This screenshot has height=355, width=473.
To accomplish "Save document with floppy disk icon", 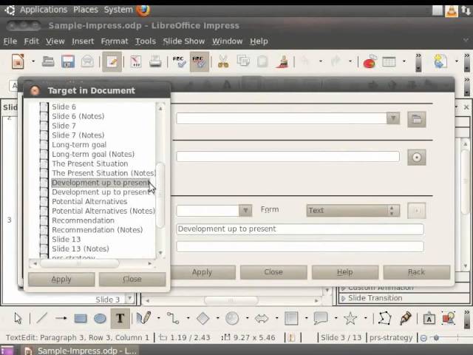I will click(68, 61).
